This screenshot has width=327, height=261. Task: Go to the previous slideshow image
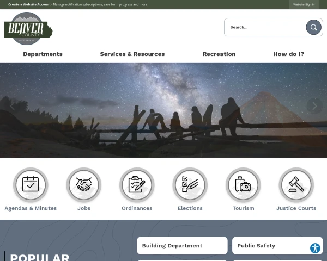coord(12,106)
